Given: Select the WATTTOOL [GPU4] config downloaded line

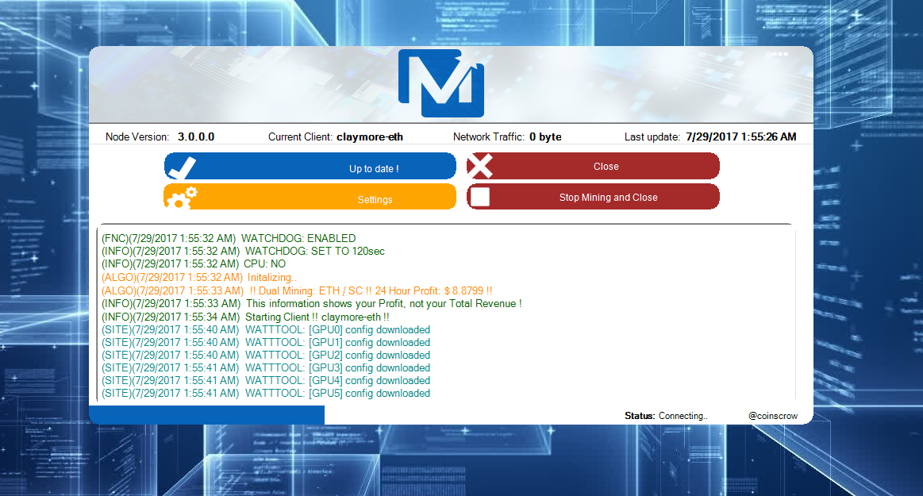Looking at the screenshot, I should click(266, 381).
